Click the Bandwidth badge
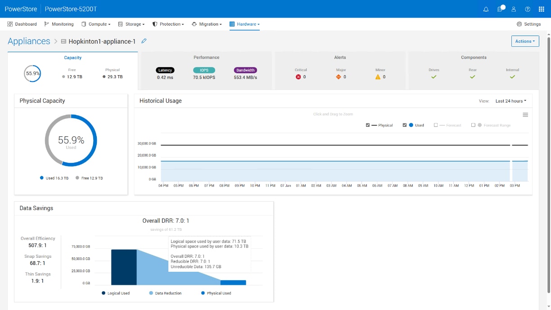 click(x=245, y=70)
